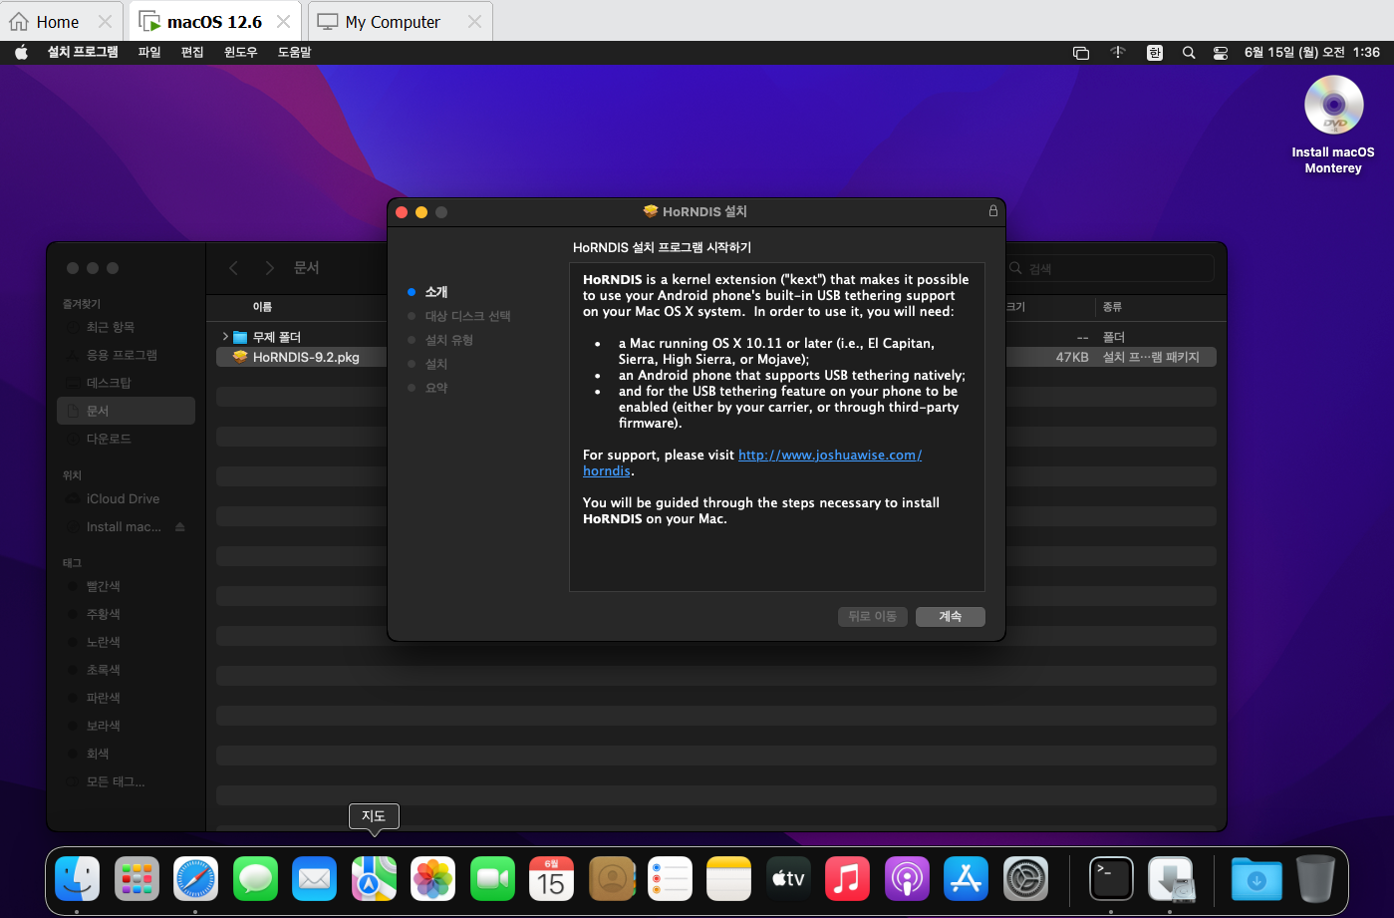Click the Installer app icon in the Dock
The image size is (1394, 918).
(x=1171, y=879)
